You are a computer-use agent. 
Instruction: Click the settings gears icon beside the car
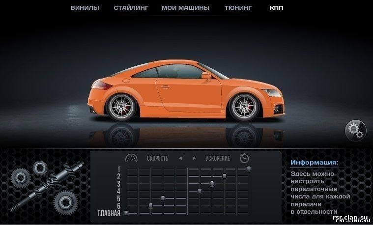[x=355, y=130]
